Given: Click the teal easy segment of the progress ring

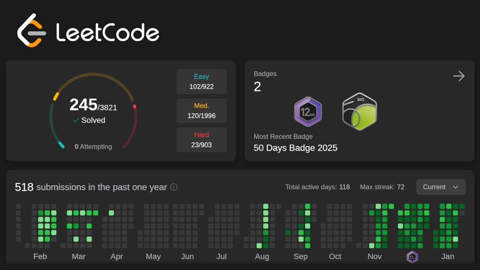Looking at the screenshot, I should click(61, 145).
